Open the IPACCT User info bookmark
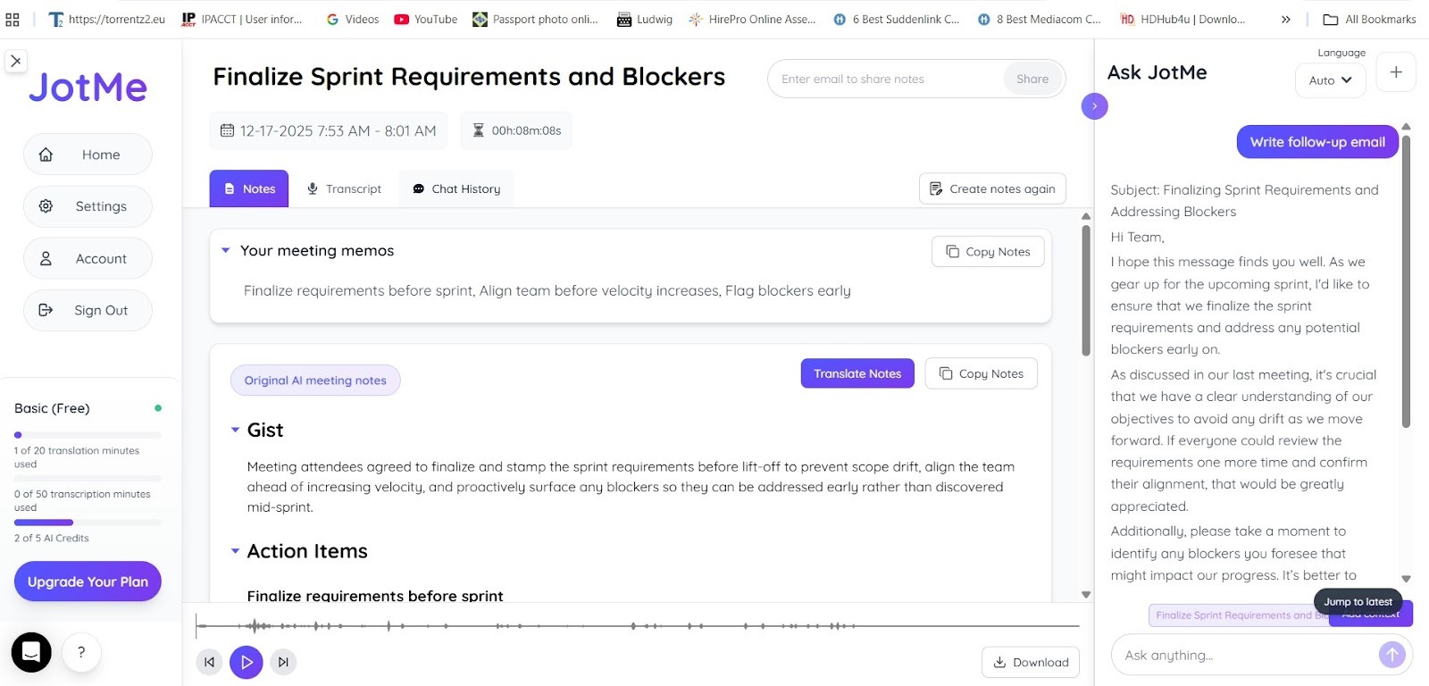1429x686 pixels. pos(242,19)
